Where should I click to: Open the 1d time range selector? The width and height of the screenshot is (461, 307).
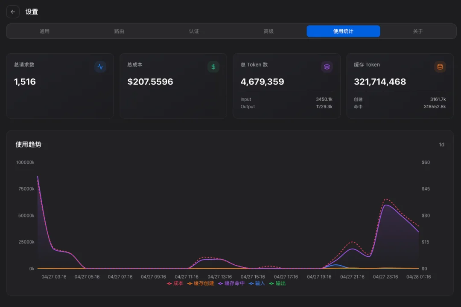coord(442,145)
